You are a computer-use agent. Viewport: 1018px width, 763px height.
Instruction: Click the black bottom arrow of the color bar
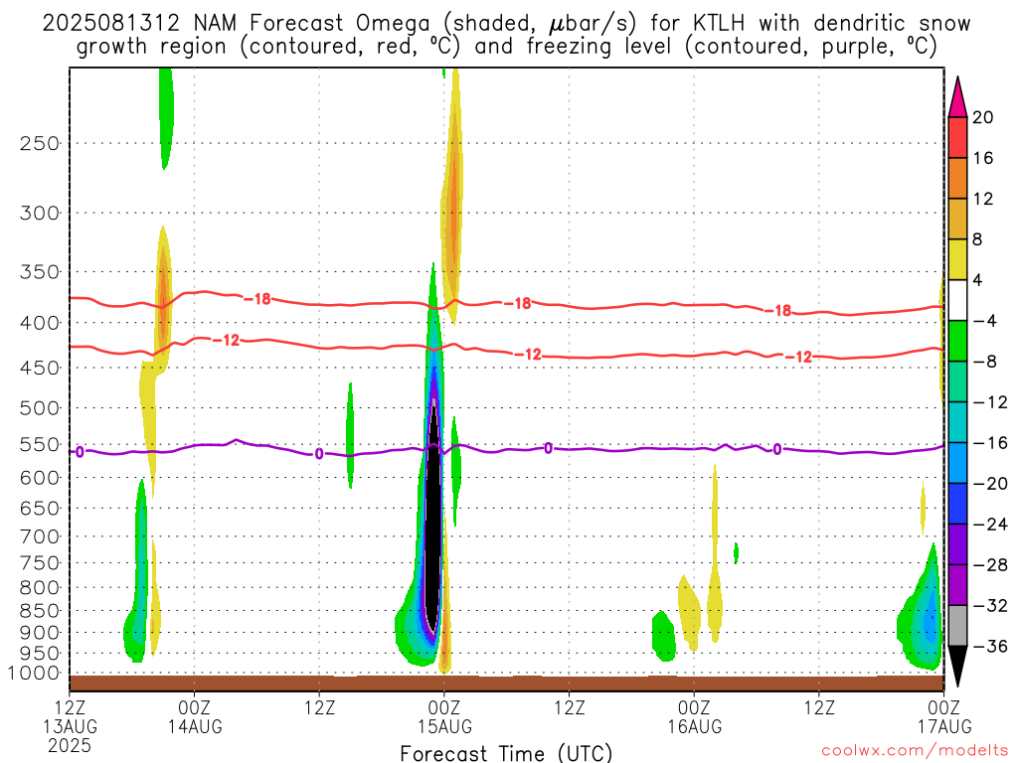pos(957,667)
